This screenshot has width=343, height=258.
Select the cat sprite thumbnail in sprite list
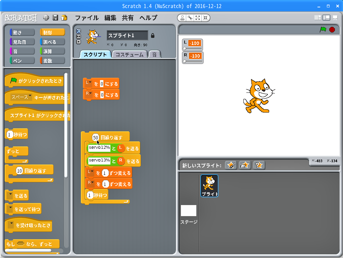click(209, 186)
